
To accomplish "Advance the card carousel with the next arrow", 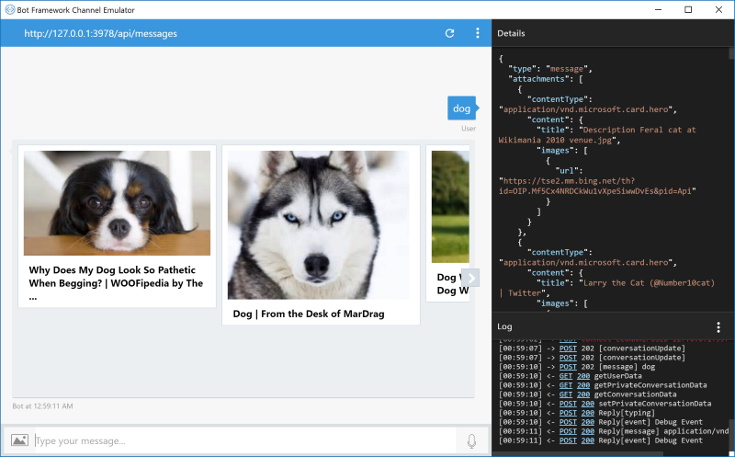I will click(x=471, y=278).
